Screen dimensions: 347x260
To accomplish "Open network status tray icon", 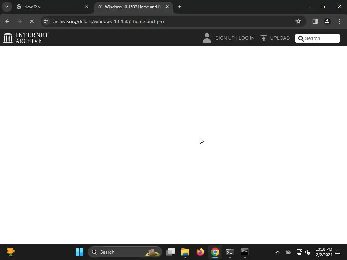I will click(x=299, y=252).
